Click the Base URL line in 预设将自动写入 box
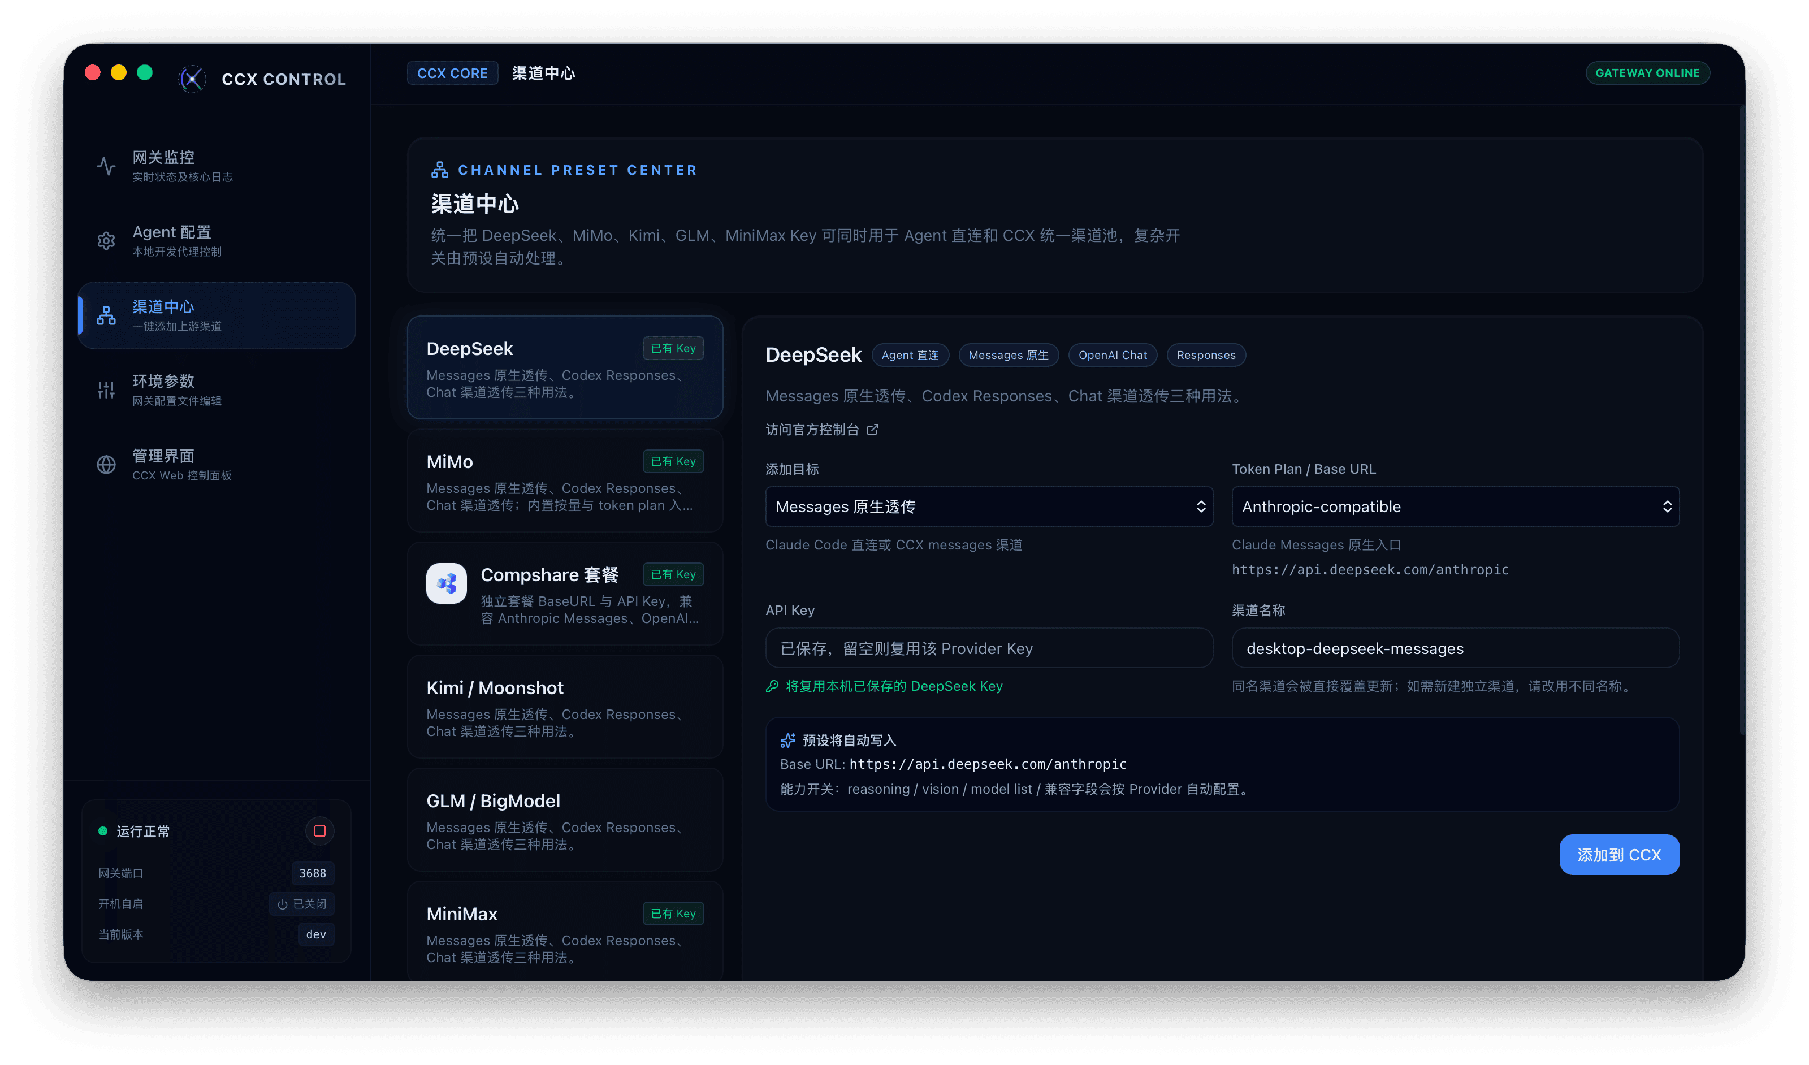This screenshot has width=1809, height=1065. coord(953,764)
